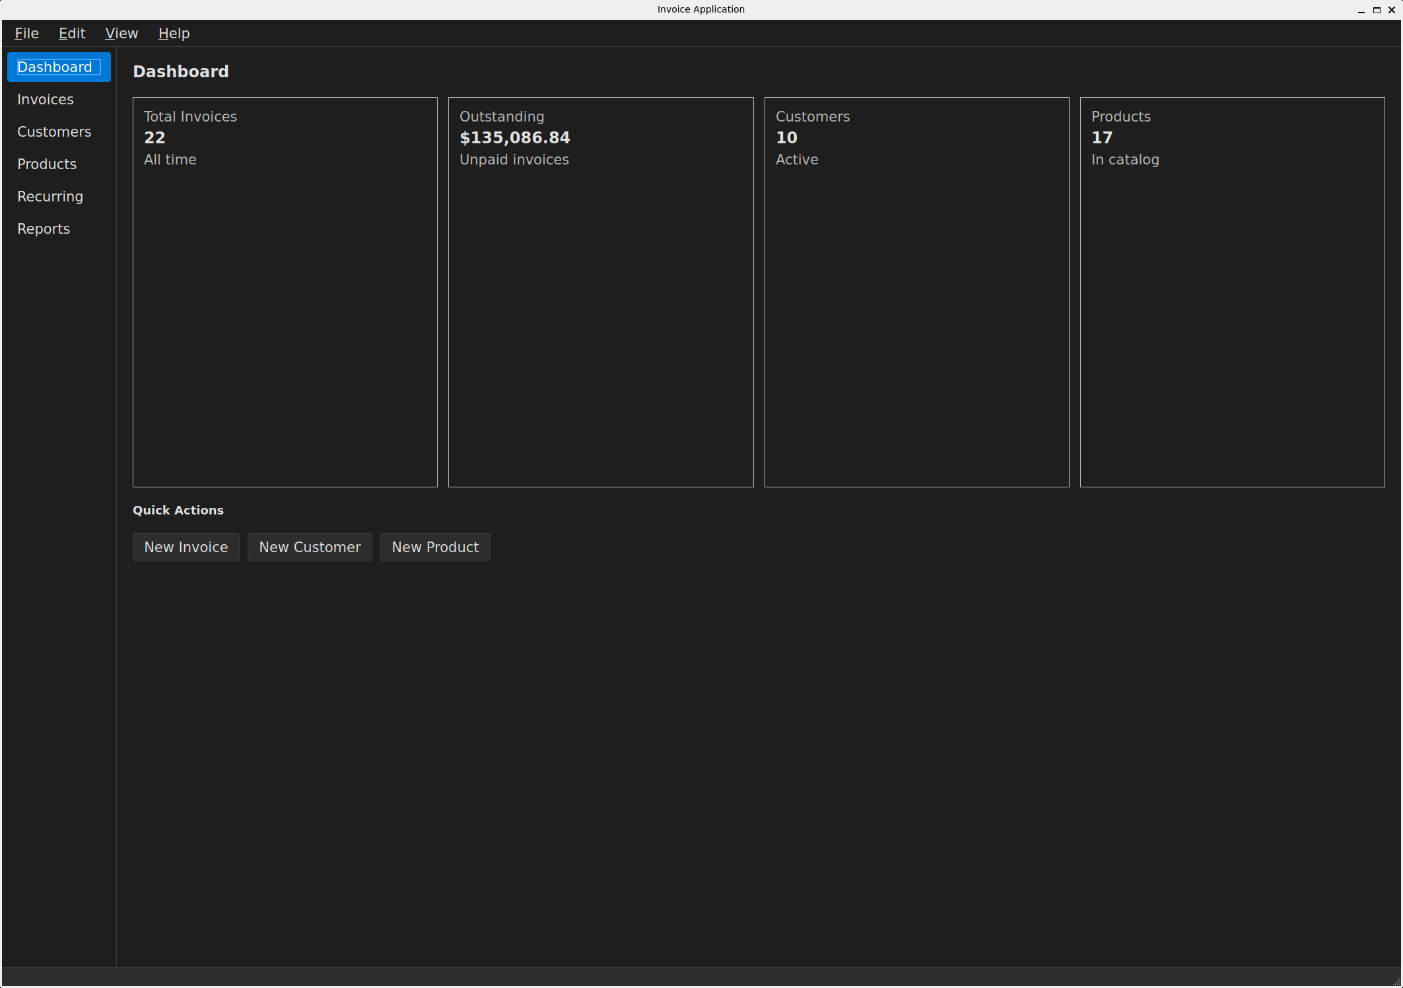Click the Outstanding unpaid invoices card

pyautogui.click(x=600, y=292)
